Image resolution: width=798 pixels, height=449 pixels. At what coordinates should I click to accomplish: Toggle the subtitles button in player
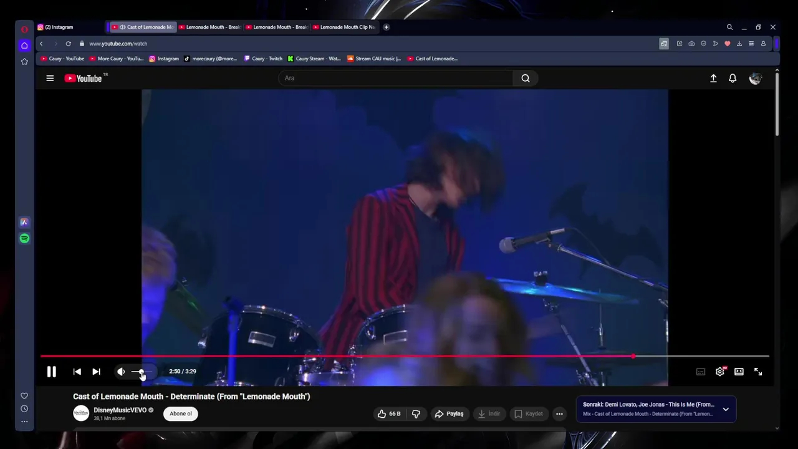(x=701, y=372)
